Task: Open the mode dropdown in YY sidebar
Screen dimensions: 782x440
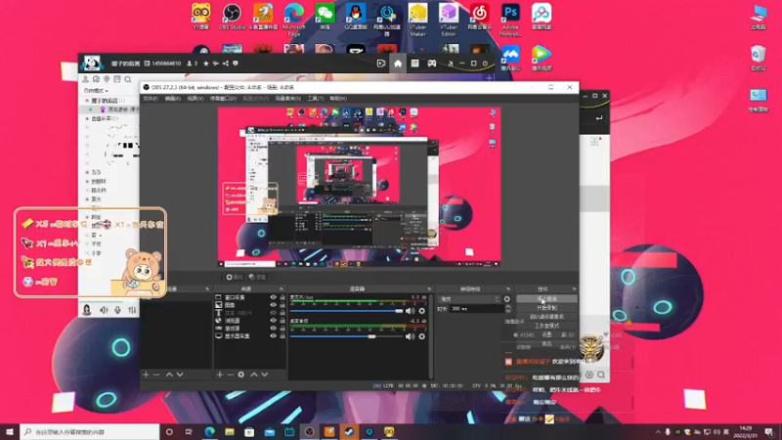Action: (x=96, y=91)
